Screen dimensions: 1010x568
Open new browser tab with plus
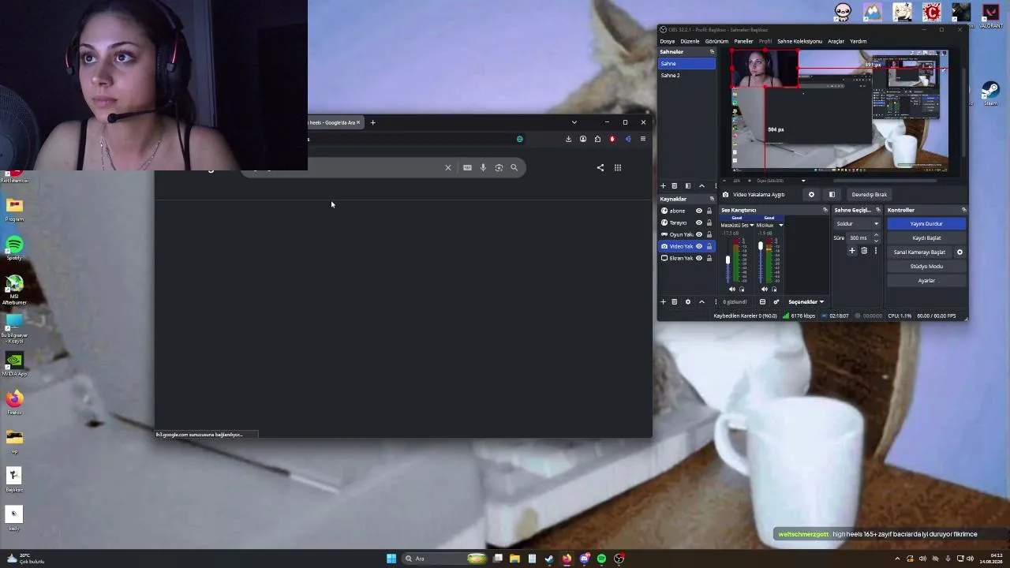tap(373, 122)
